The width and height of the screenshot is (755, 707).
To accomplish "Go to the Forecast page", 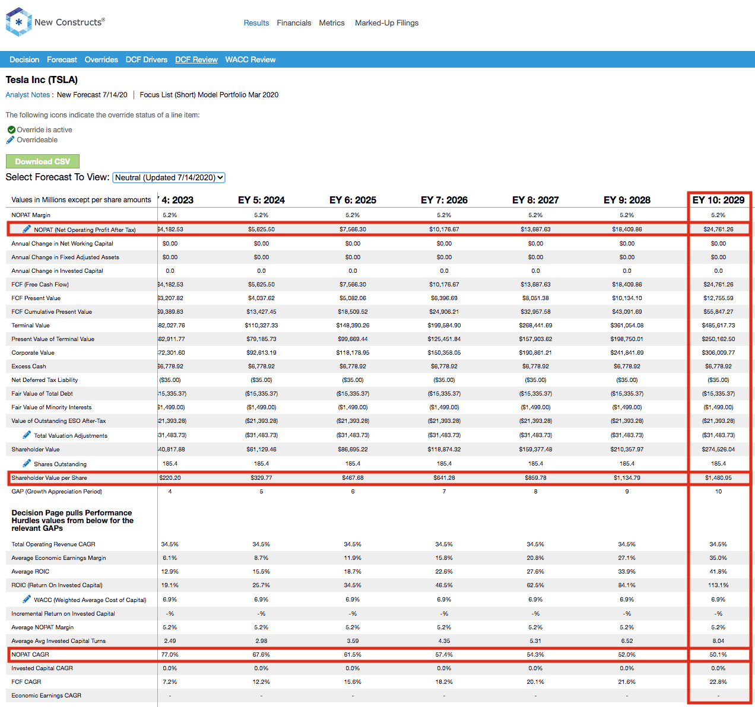I will click(x=62, y=59).
